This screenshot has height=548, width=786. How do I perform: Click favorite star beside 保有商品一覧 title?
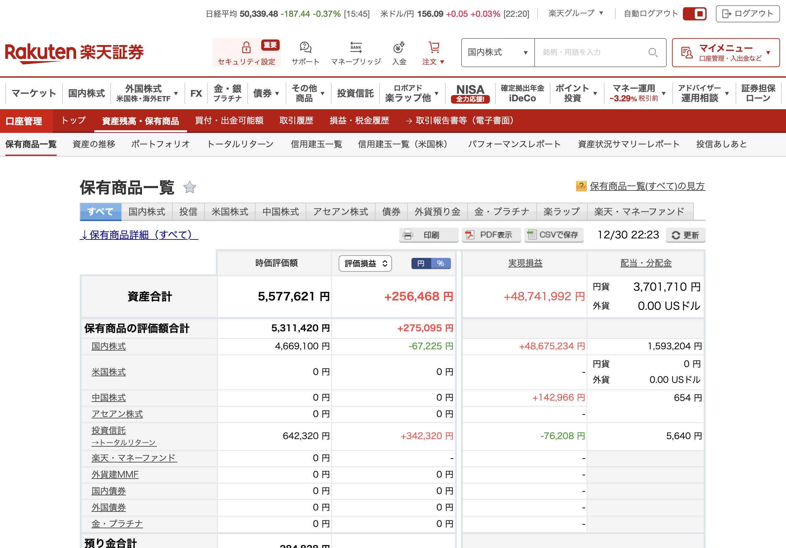coord(190,187)
